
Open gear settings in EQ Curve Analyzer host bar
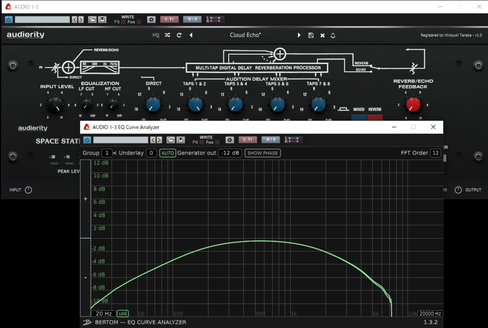[230, 140]
